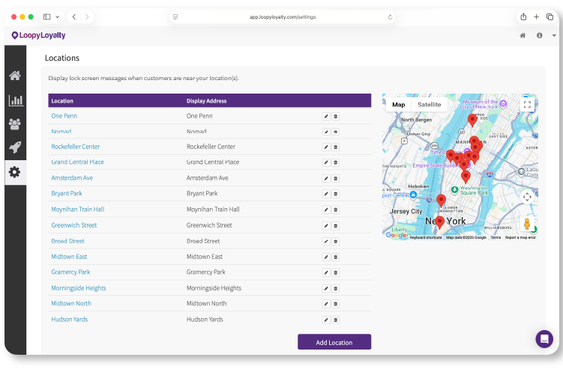Image resolution: width=563 pixels, height=375 pixels.
Task: Open the browser share menu
Action: [x=523, y=17]
